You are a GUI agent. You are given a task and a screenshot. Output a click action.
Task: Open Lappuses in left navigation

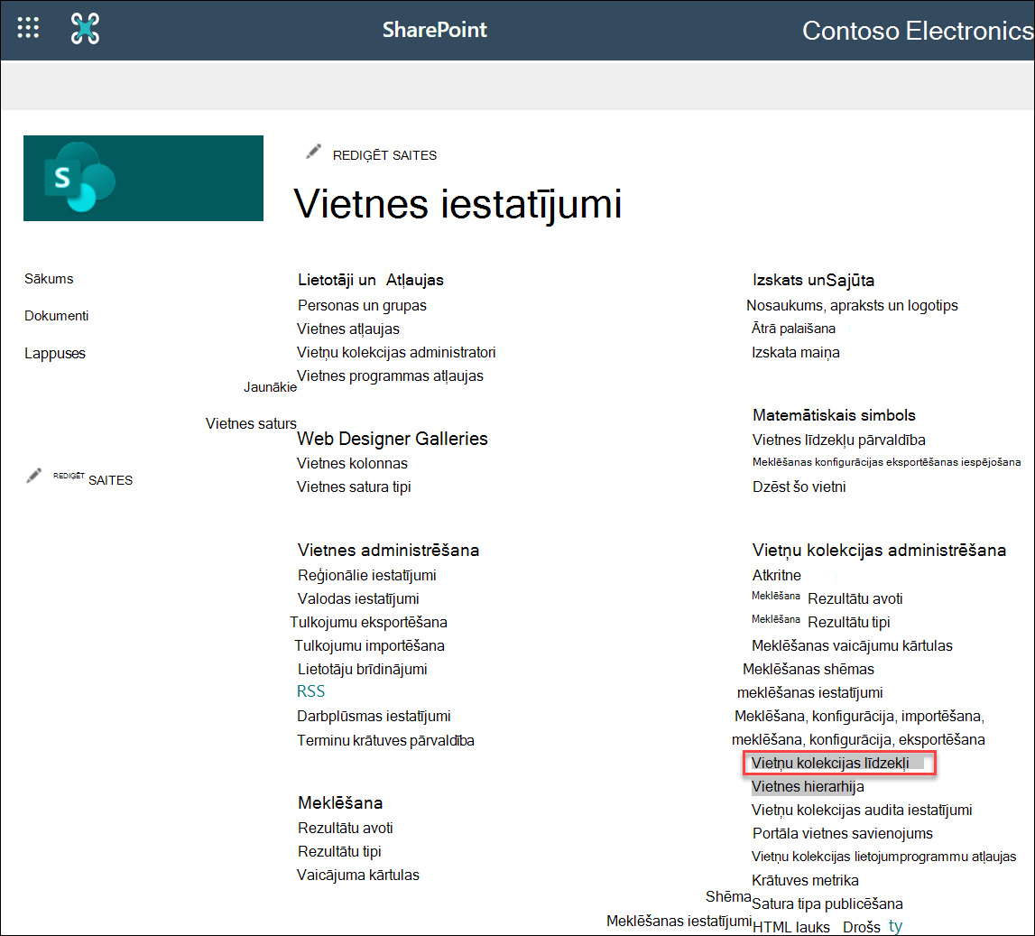click(x=55, y=353)
